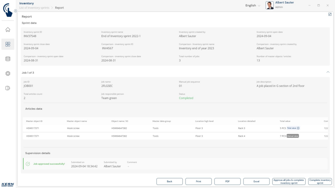
Task: Click the logout door icon
Action: tap(8, 88)
